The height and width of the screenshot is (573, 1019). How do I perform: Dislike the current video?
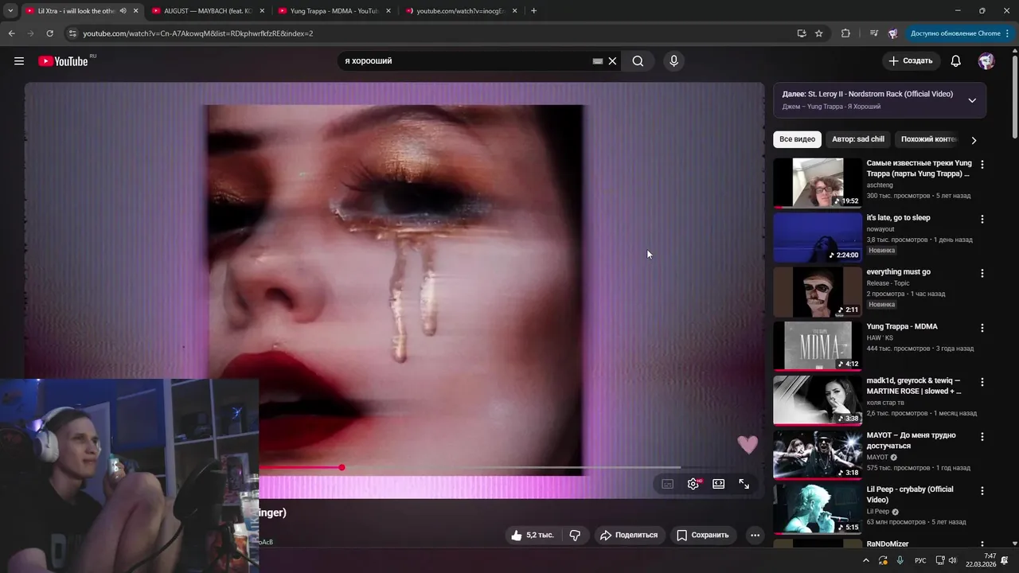pyautogui.click(x=575, y=535)
